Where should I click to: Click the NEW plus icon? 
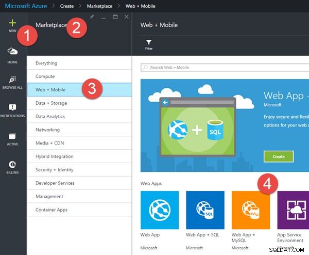12,23
